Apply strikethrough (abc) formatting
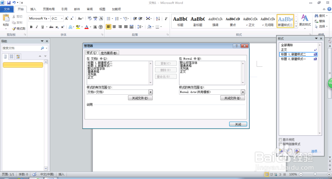The width and height of the screenshot is (332, 179). (x=51, y=27)
